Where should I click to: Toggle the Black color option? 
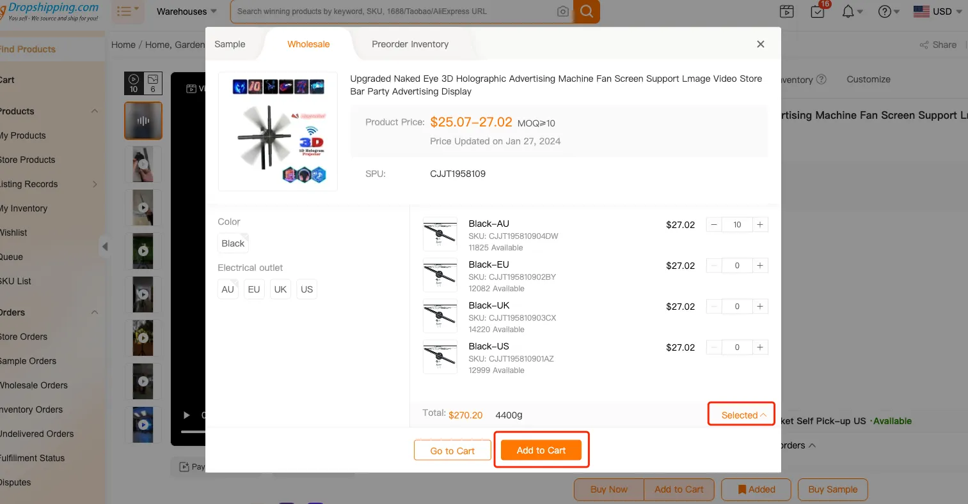click(x=233, y=243)
